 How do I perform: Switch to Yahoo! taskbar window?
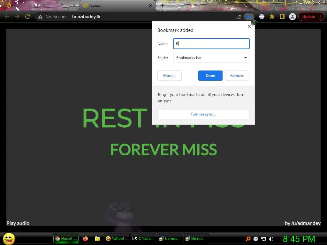pyautogui.click(x=117, y=239)
